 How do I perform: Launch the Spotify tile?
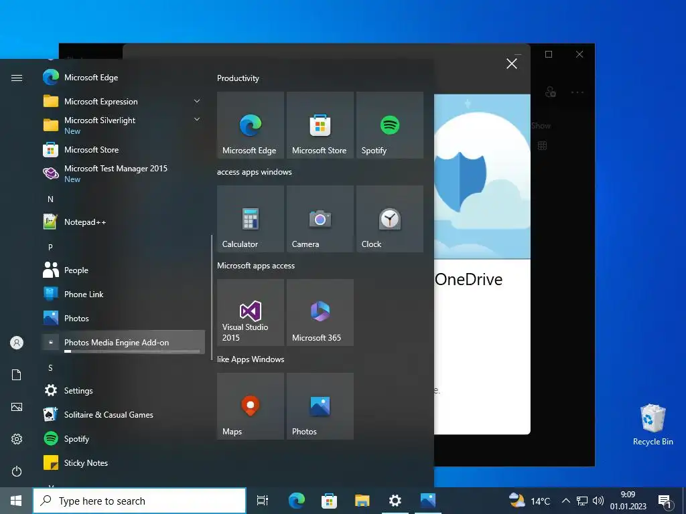point(389,125)
